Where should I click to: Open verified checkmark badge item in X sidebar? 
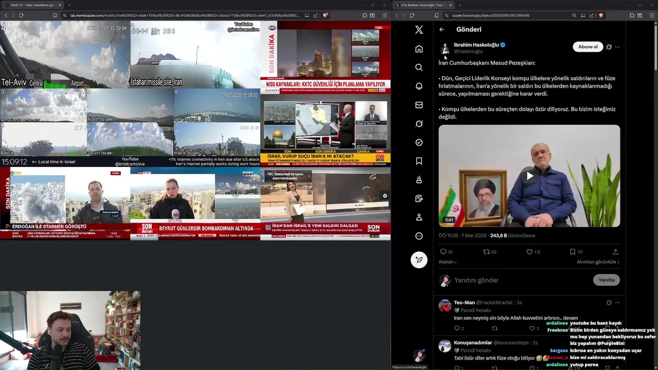point(419,142)
